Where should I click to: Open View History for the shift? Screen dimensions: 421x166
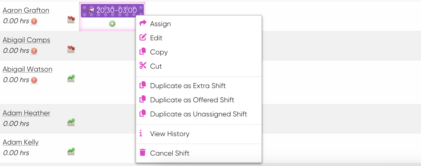pyautogui.click(x=199, y=134)
